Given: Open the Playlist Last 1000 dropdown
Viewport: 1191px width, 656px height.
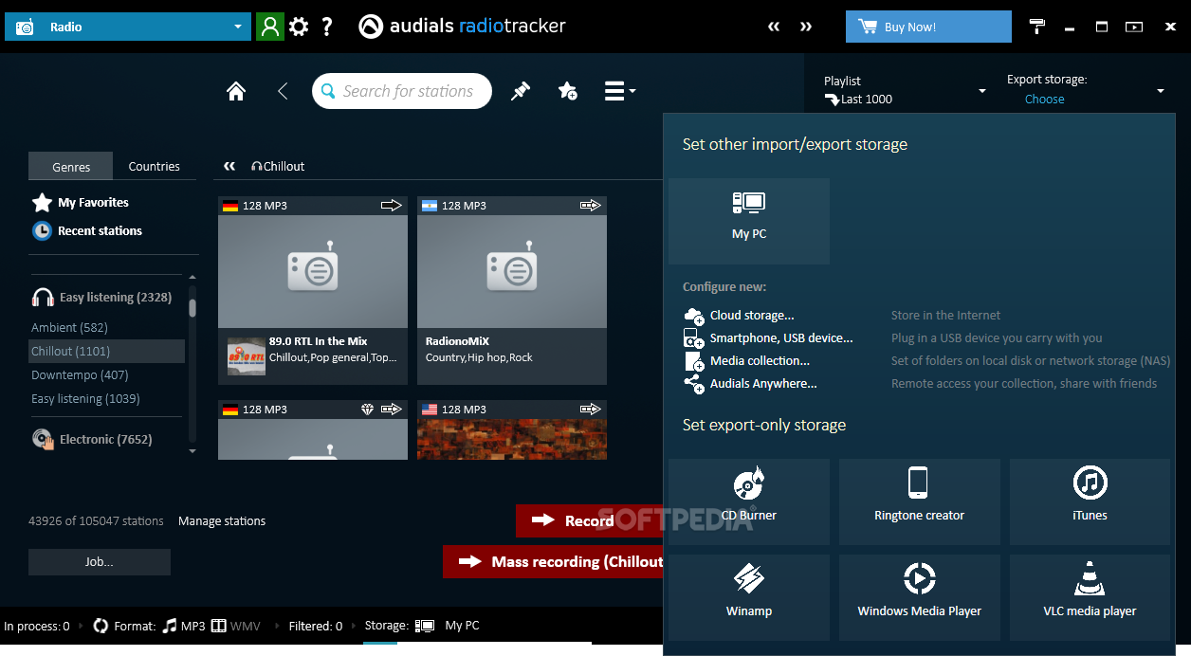Looking at the screenshot, I should coord(982,91).
